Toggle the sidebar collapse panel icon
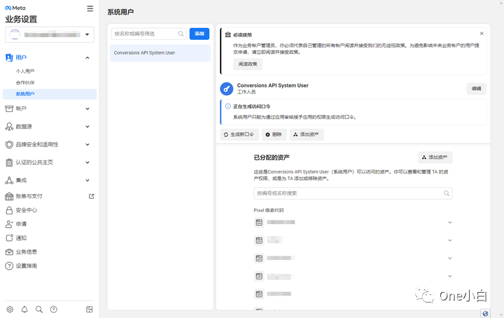The image size is (504, 318). 90,310
